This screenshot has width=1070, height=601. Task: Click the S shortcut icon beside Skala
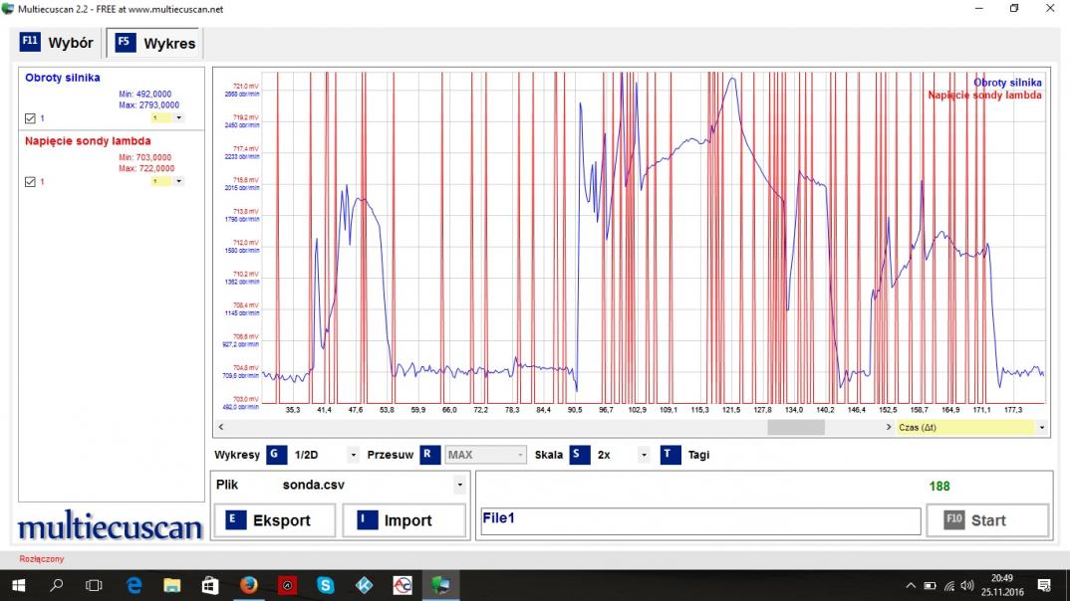[580, 455]
